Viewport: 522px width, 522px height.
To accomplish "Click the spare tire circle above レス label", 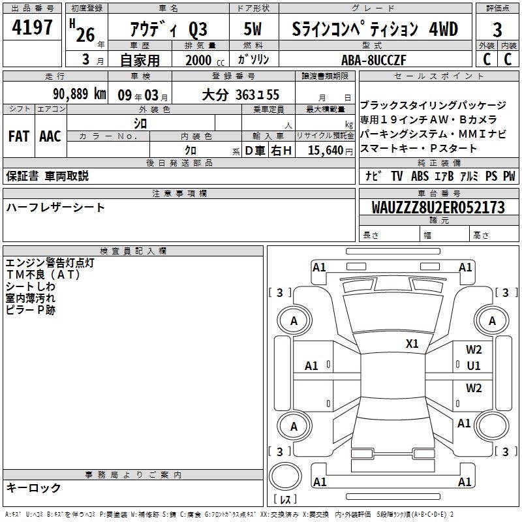I will (286, 475).
